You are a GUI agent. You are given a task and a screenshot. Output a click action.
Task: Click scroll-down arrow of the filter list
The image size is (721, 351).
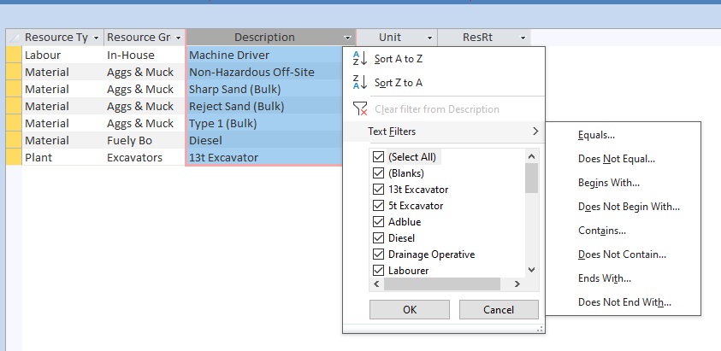click(531, 269)
